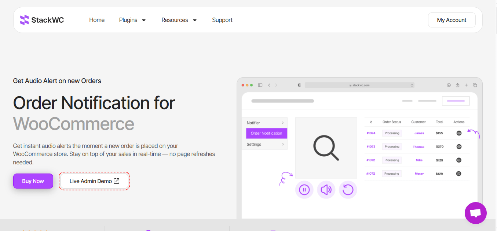Screen dimensions: 497x231
Task: Click the My Account button
Action: pos(452,20)
